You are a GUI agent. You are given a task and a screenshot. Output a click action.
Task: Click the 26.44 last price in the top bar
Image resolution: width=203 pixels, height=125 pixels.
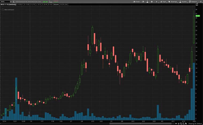click(45, 2)
